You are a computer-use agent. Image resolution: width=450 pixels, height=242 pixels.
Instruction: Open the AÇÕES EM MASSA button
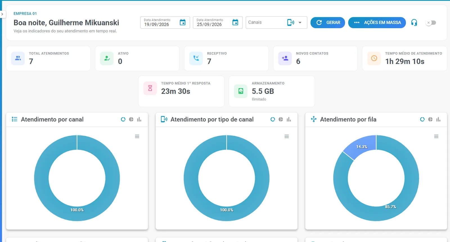click(x=377, y=23)
